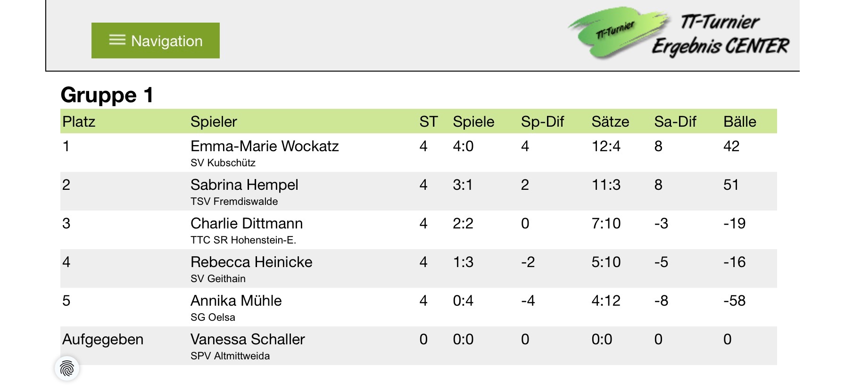Image resolution: width=845 pixels, height=390 pixels.
Task: Select player Annika Mühle
Action: pyautogui.click(x=236, y=301)
